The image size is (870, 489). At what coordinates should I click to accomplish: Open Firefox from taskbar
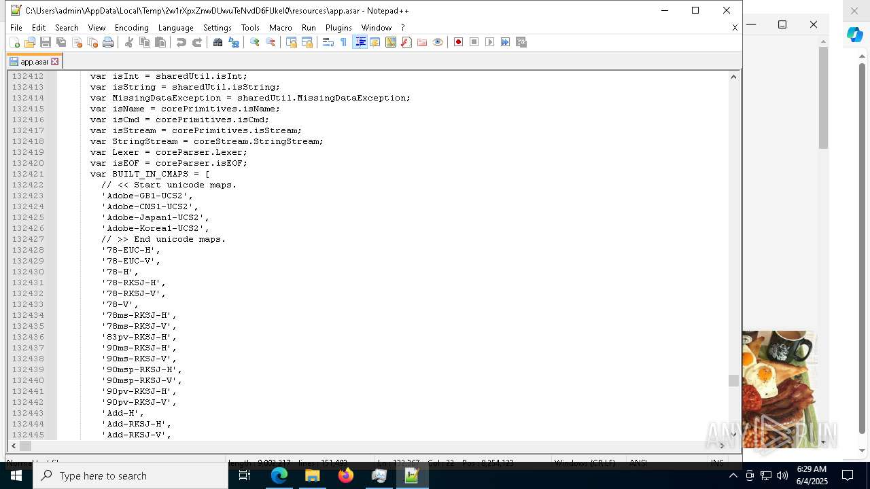pyautogui.click(x=346, y=475)
